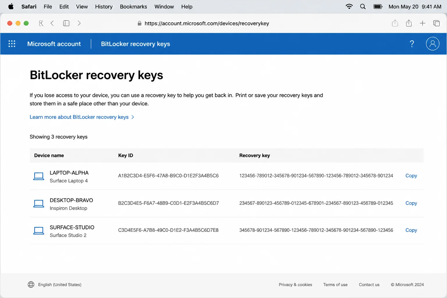Open the account profile avatar

(433, 44)
